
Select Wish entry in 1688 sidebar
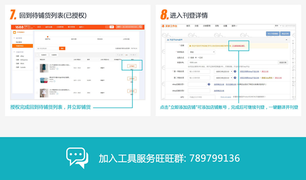tap(20, 63)
